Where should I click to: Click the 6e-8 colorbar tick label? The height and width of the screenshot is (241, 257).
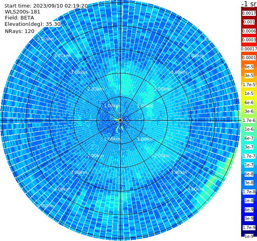coord(249,174)
